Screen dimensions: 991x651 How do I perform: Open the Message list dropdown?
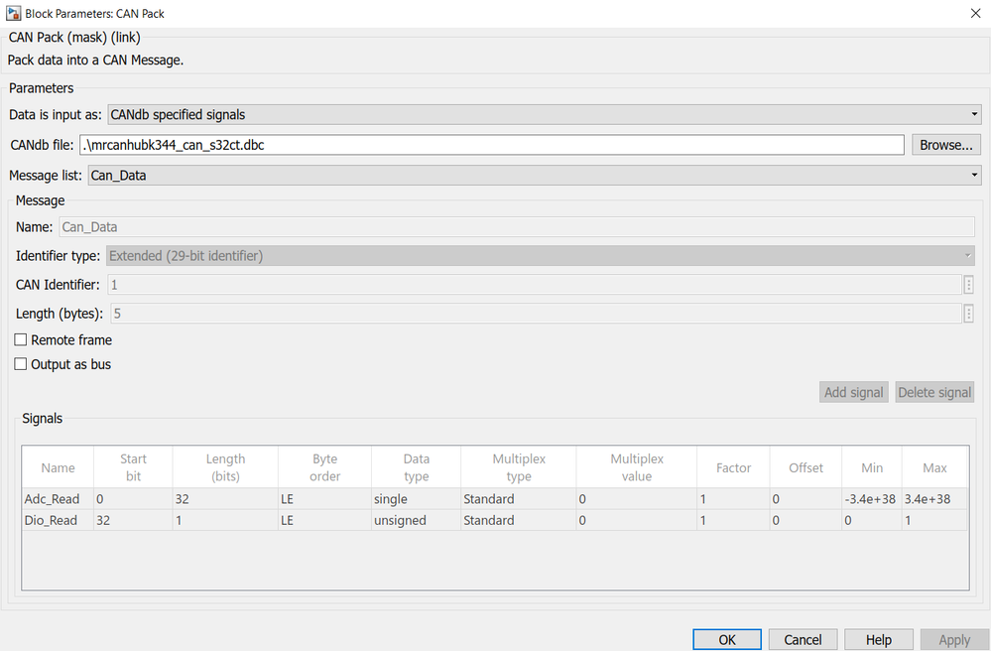(535, 175)
